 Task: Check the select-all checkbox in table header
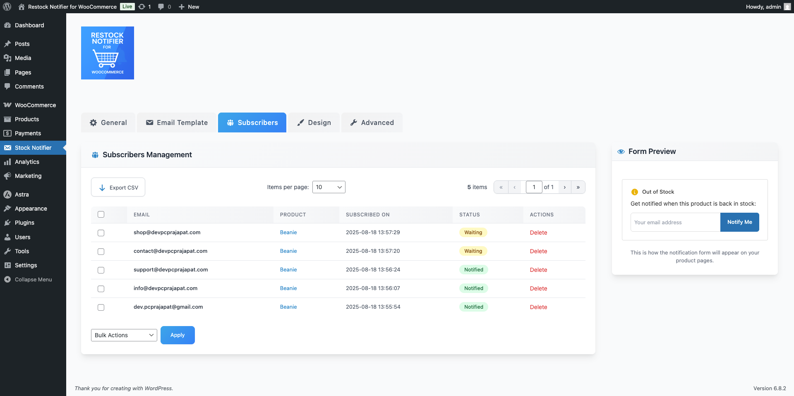(x=101, y=214)
